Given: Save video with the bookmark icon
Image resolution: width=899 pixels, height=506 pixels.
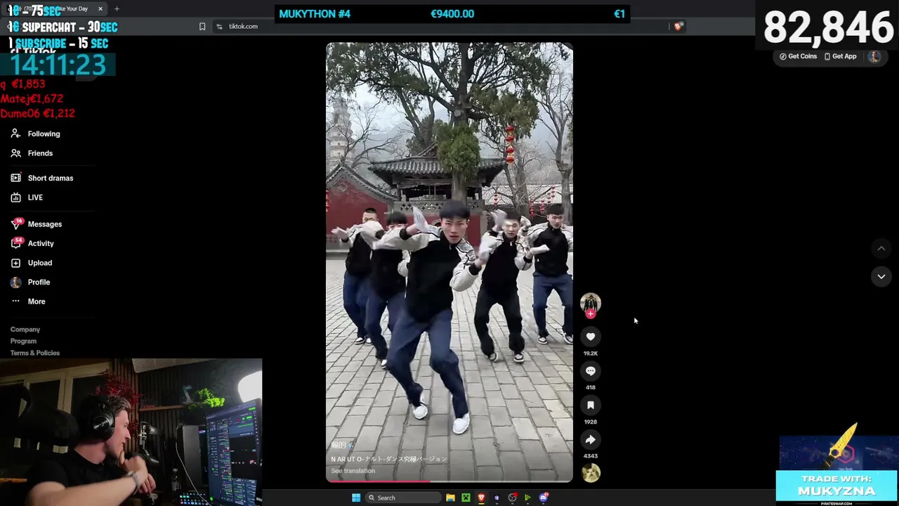Looking at the screenshot, I should tap(591, 406).
